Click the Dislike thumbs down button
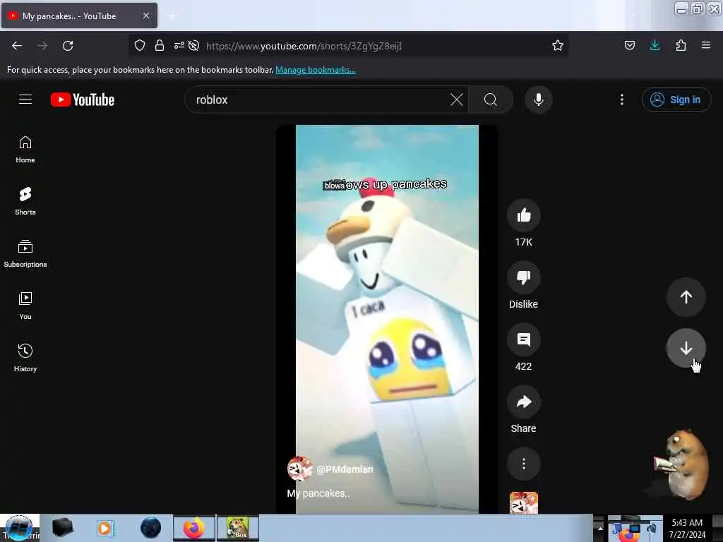Screen dimensions: 723x542 pos(523,277)
